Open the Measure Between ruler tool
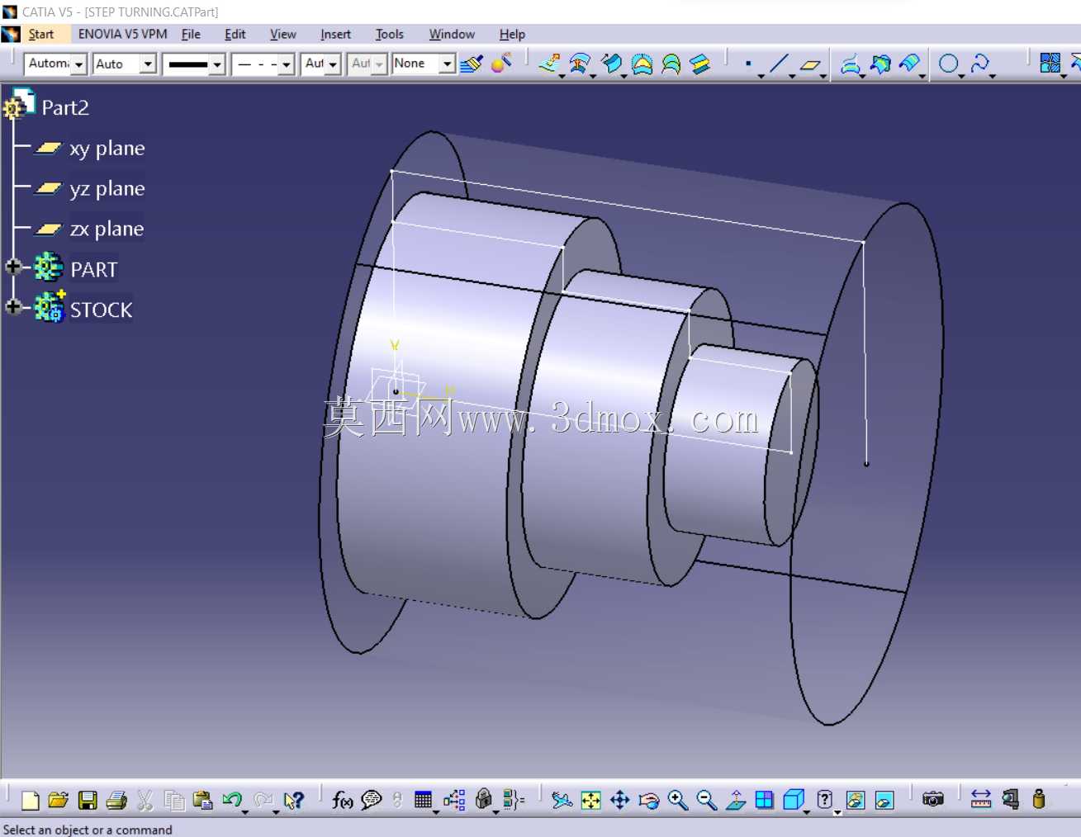 pyautogui.click(x=981, y=800)
